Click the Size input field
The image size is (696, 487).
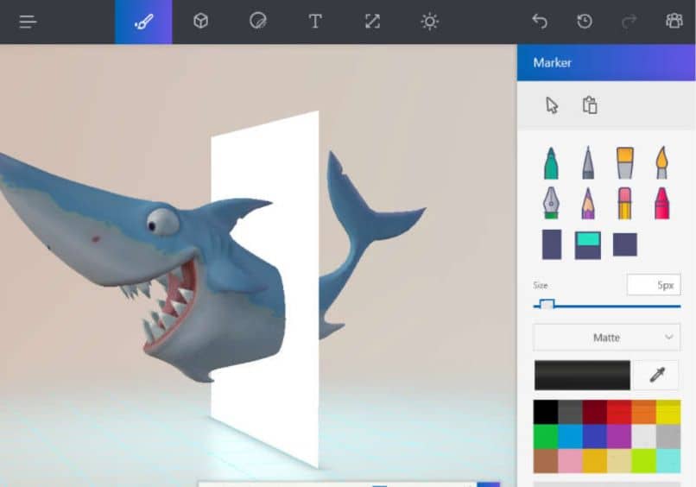[x=654, y=285]
